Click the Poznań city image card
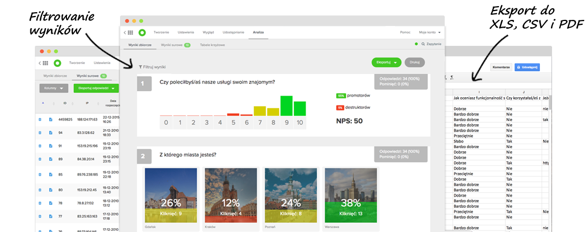This screenshot has width=588, height=232. (290, 195)
